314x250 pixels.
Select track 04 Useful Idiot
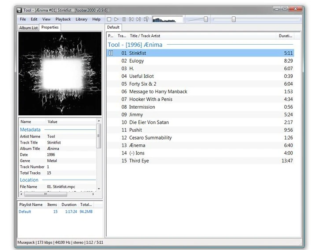pos(200,76)
